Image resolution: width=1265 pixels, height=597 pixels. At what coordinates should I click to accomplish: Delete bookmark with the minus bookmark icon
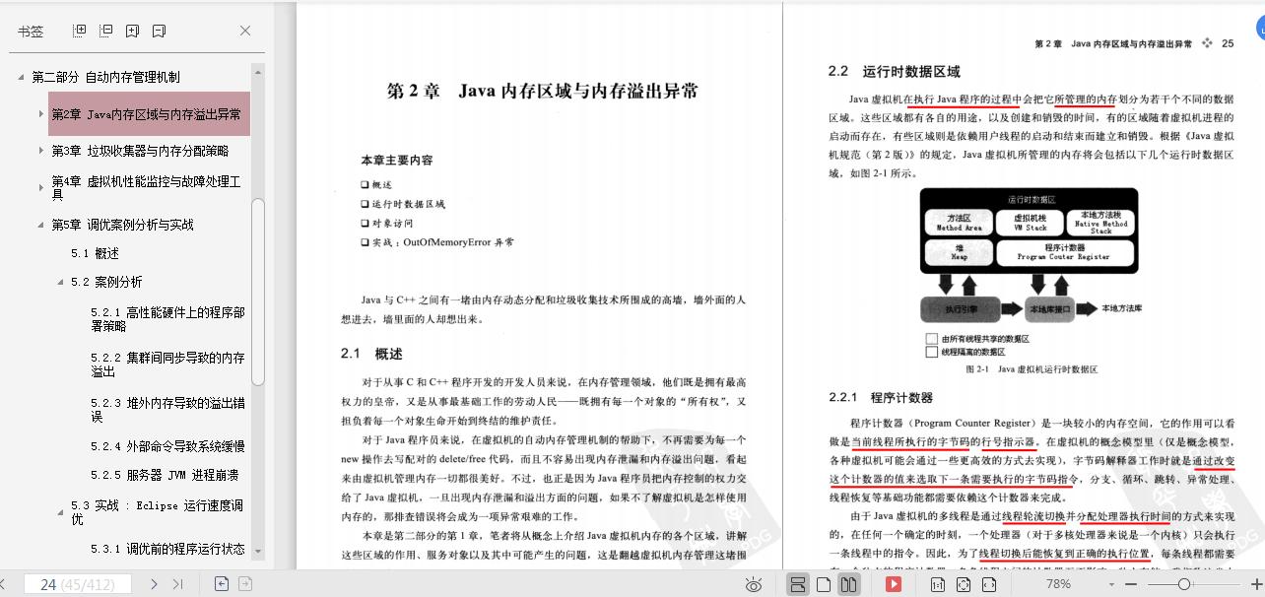pyautogui.click(x=160, y=31)
